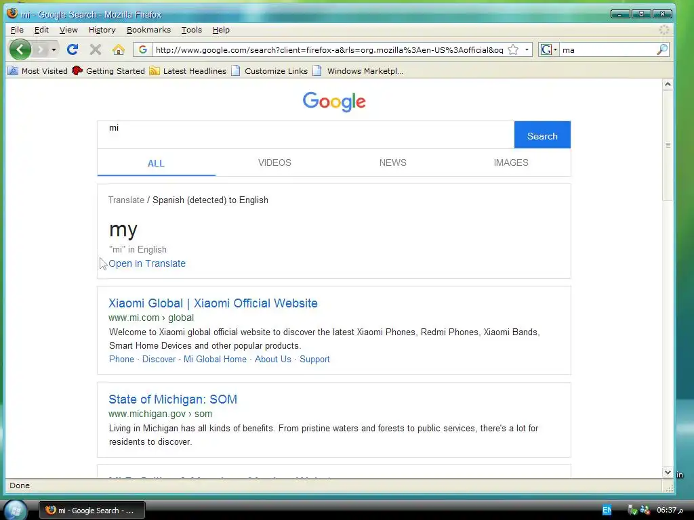Open the Help menu
The image size is (694, 520).
tap(221, 30)
